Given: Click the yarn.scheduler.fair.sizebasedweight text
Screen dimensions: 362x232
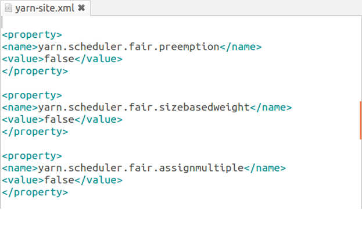Looking at the screenshot, I should pyautogui.click(x=144, y=108).
